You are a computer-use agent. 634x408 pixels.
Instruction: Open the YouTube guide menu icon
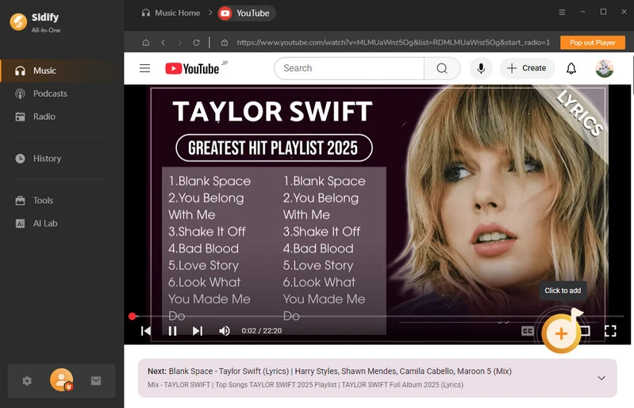[x=144, y=68]
